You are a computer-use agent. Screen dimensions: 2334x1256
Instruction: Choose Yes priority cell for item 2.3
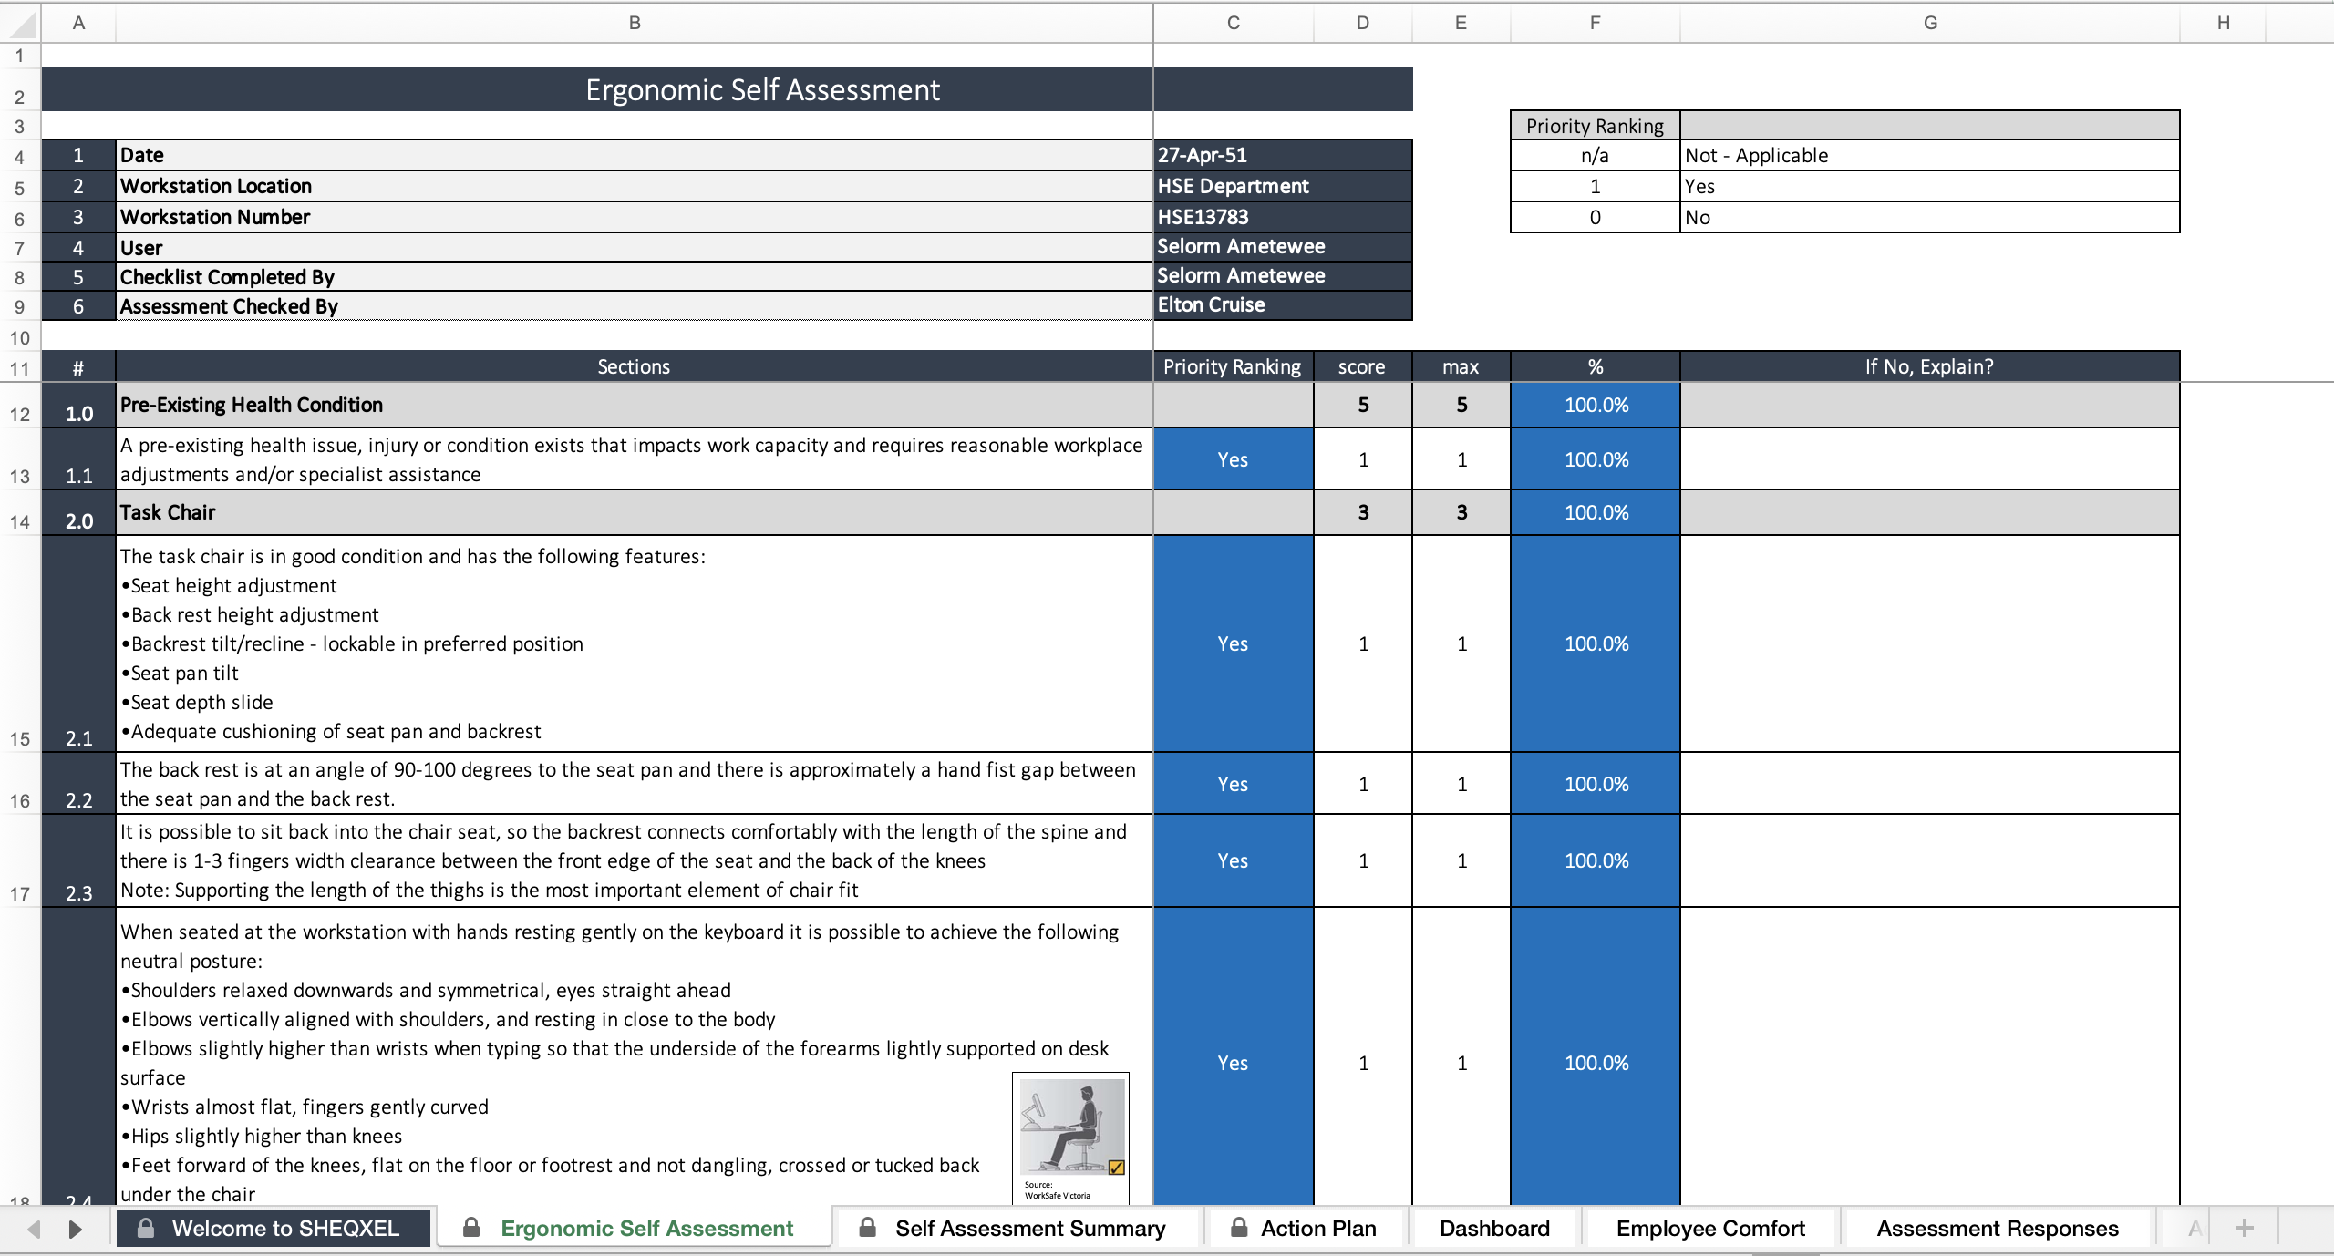(1234, 860)
